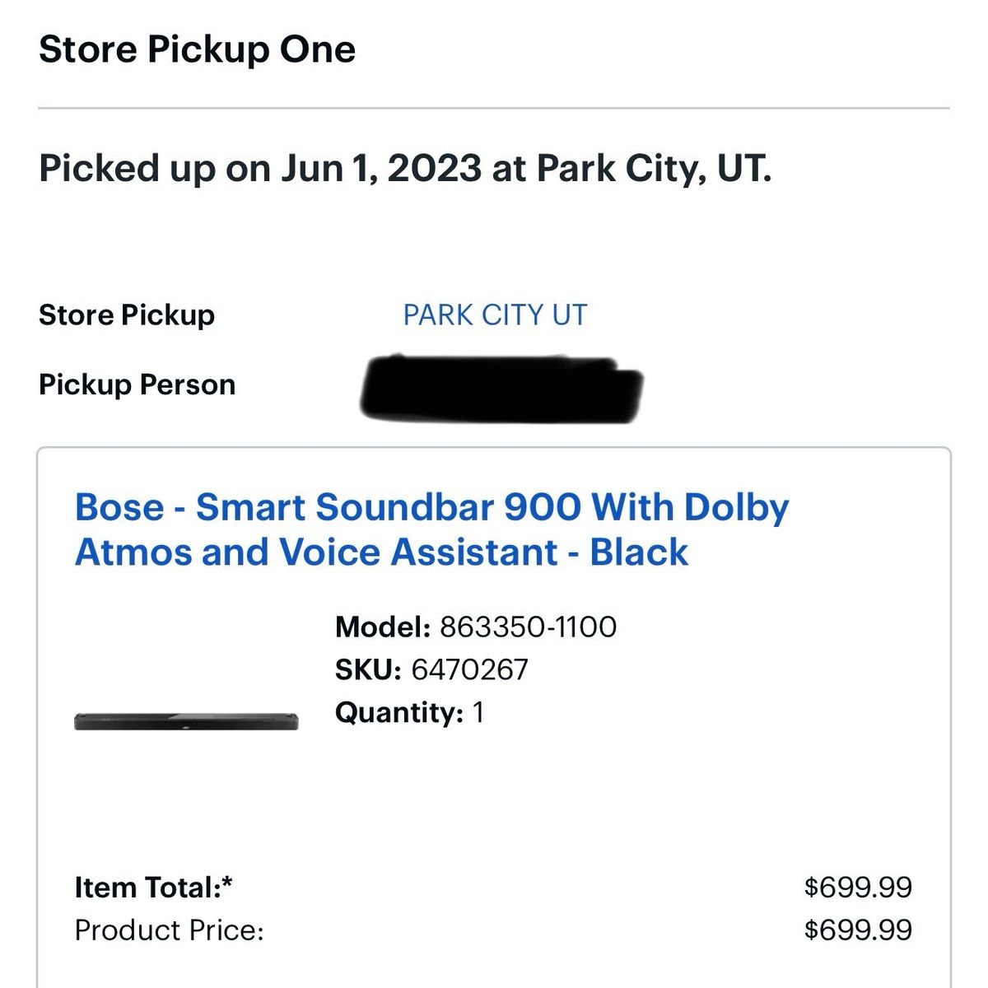Click the bold SKU label
The width and height of the screenshot is (988, 988).
pyautogui.click(x=367, y=670)
